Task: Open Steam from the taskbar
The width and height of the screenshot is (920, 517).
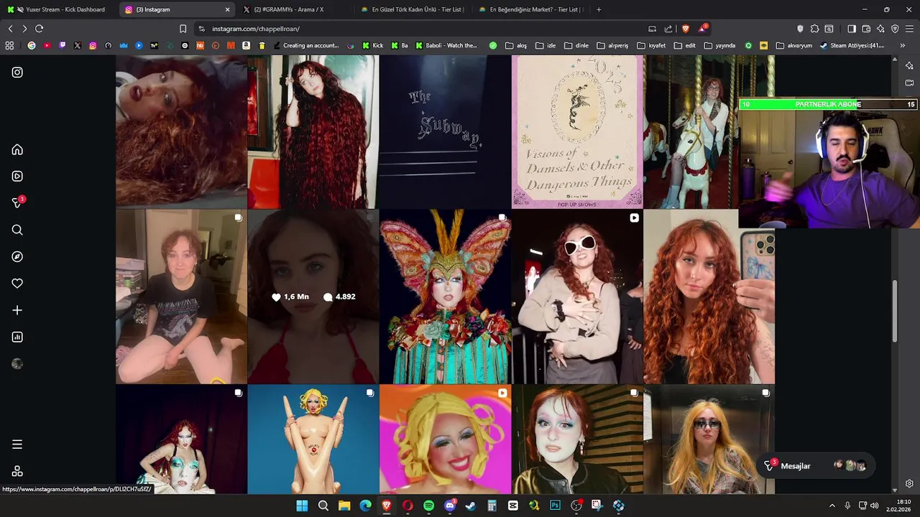Action: (471, 506)
